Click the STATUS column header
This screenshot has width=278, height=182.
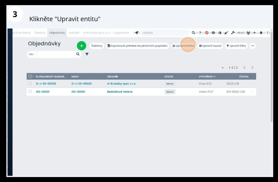169,76
